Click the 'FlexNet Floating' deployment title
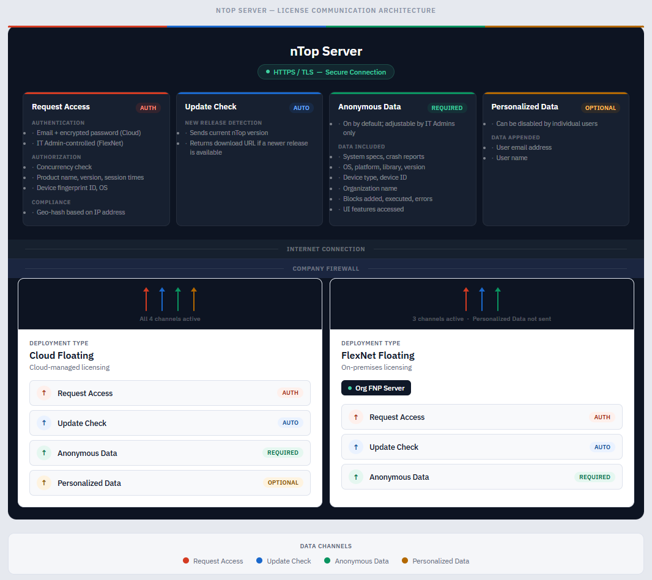The image size is (652, 580). click(x=378, y=355)
